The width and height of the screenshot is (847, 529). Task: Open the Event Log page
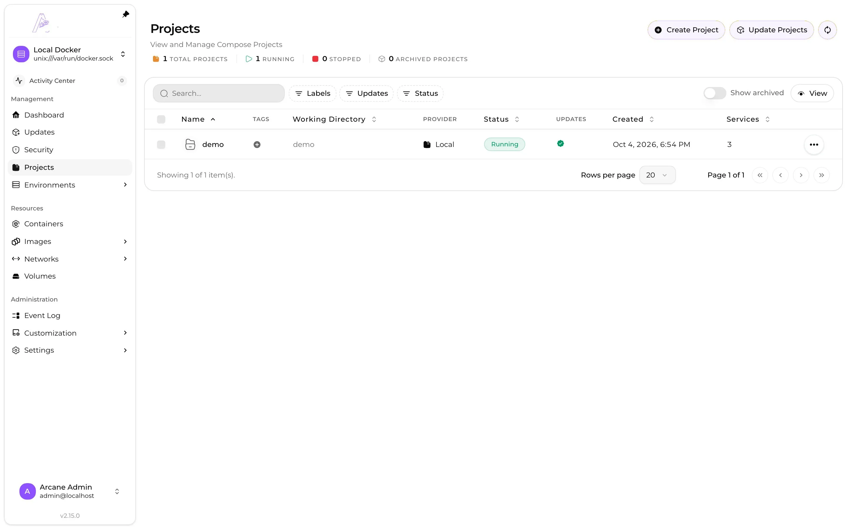(x=70, y=316)
